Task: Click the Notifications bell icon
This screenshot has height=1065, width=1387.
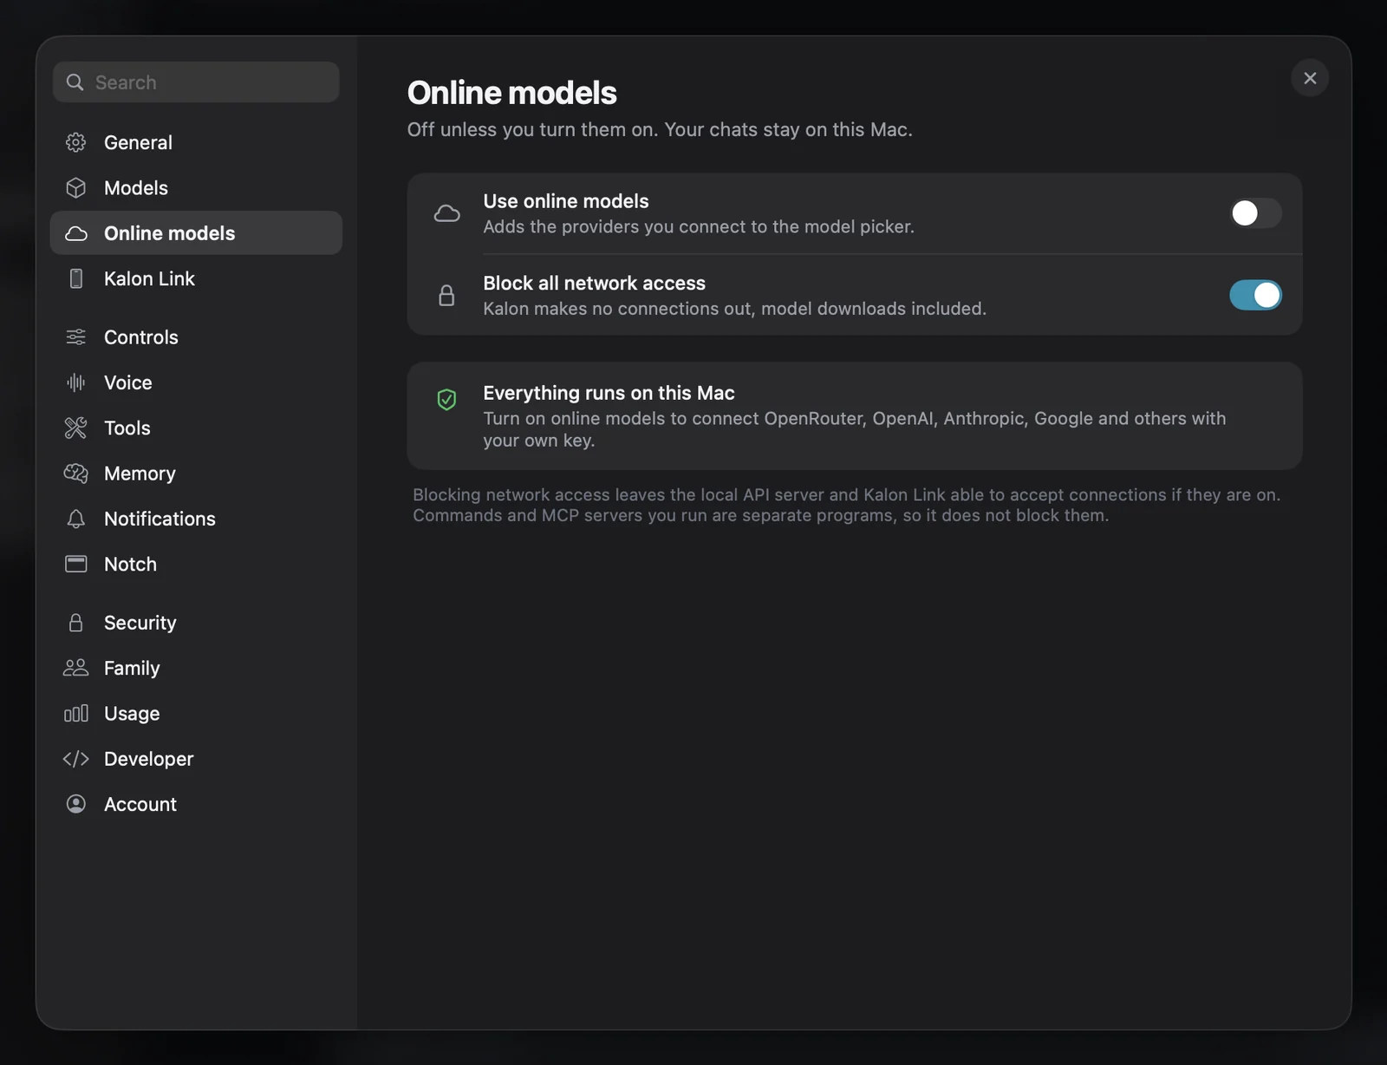Action: click(76, 519)
